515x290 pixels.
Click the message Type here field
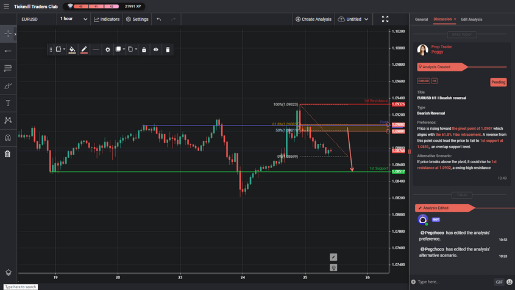[454, 282]
